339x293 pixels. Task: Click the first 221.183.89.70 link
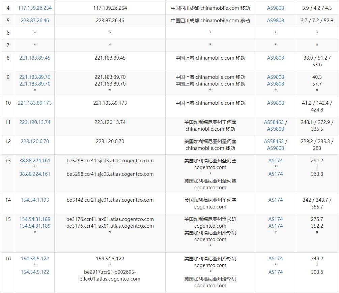coord(34,77)
